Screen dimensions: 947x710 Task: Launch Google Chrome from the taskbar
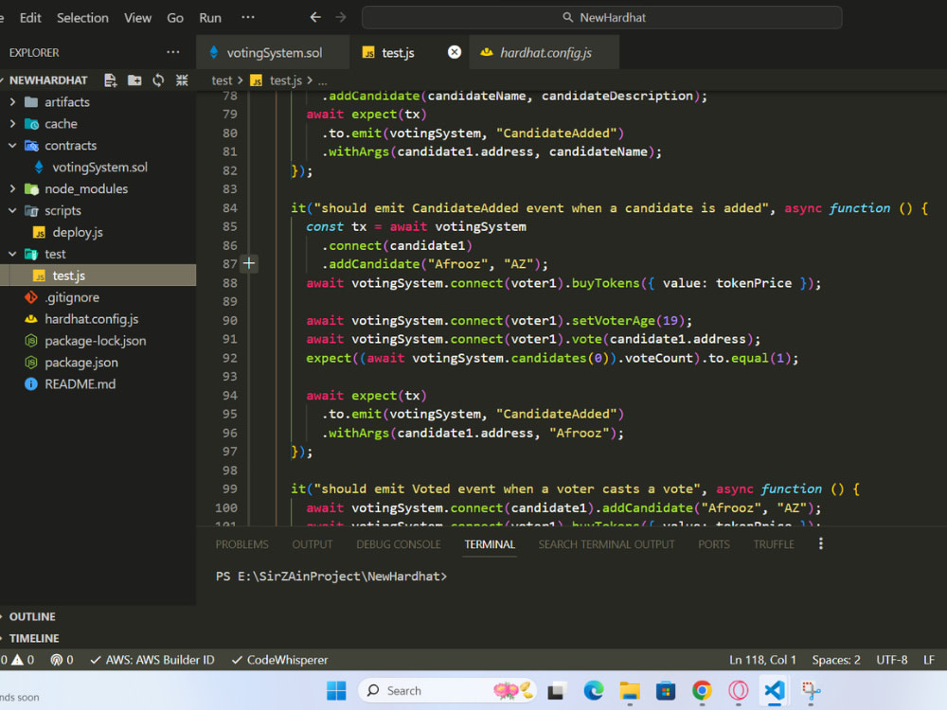(702, 690)
